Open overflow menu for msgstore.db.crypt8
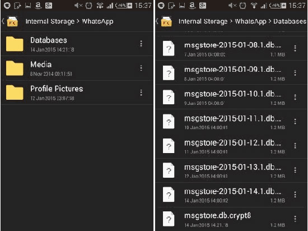 point(295,219)
